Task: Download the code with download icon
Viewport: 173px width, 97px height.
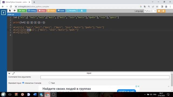Action: (x=82, y=11)
